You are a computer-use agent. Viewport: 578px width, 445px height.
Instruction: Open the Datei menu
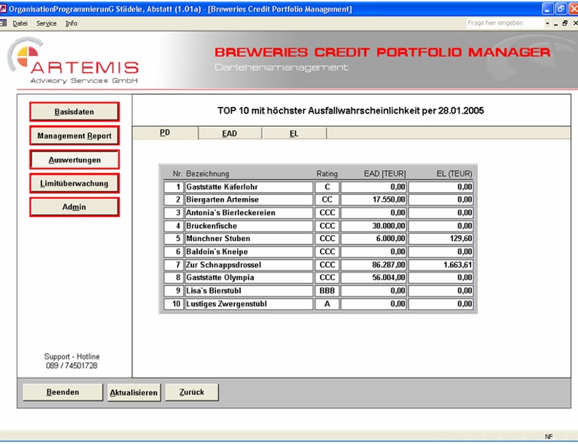[20, 23]
